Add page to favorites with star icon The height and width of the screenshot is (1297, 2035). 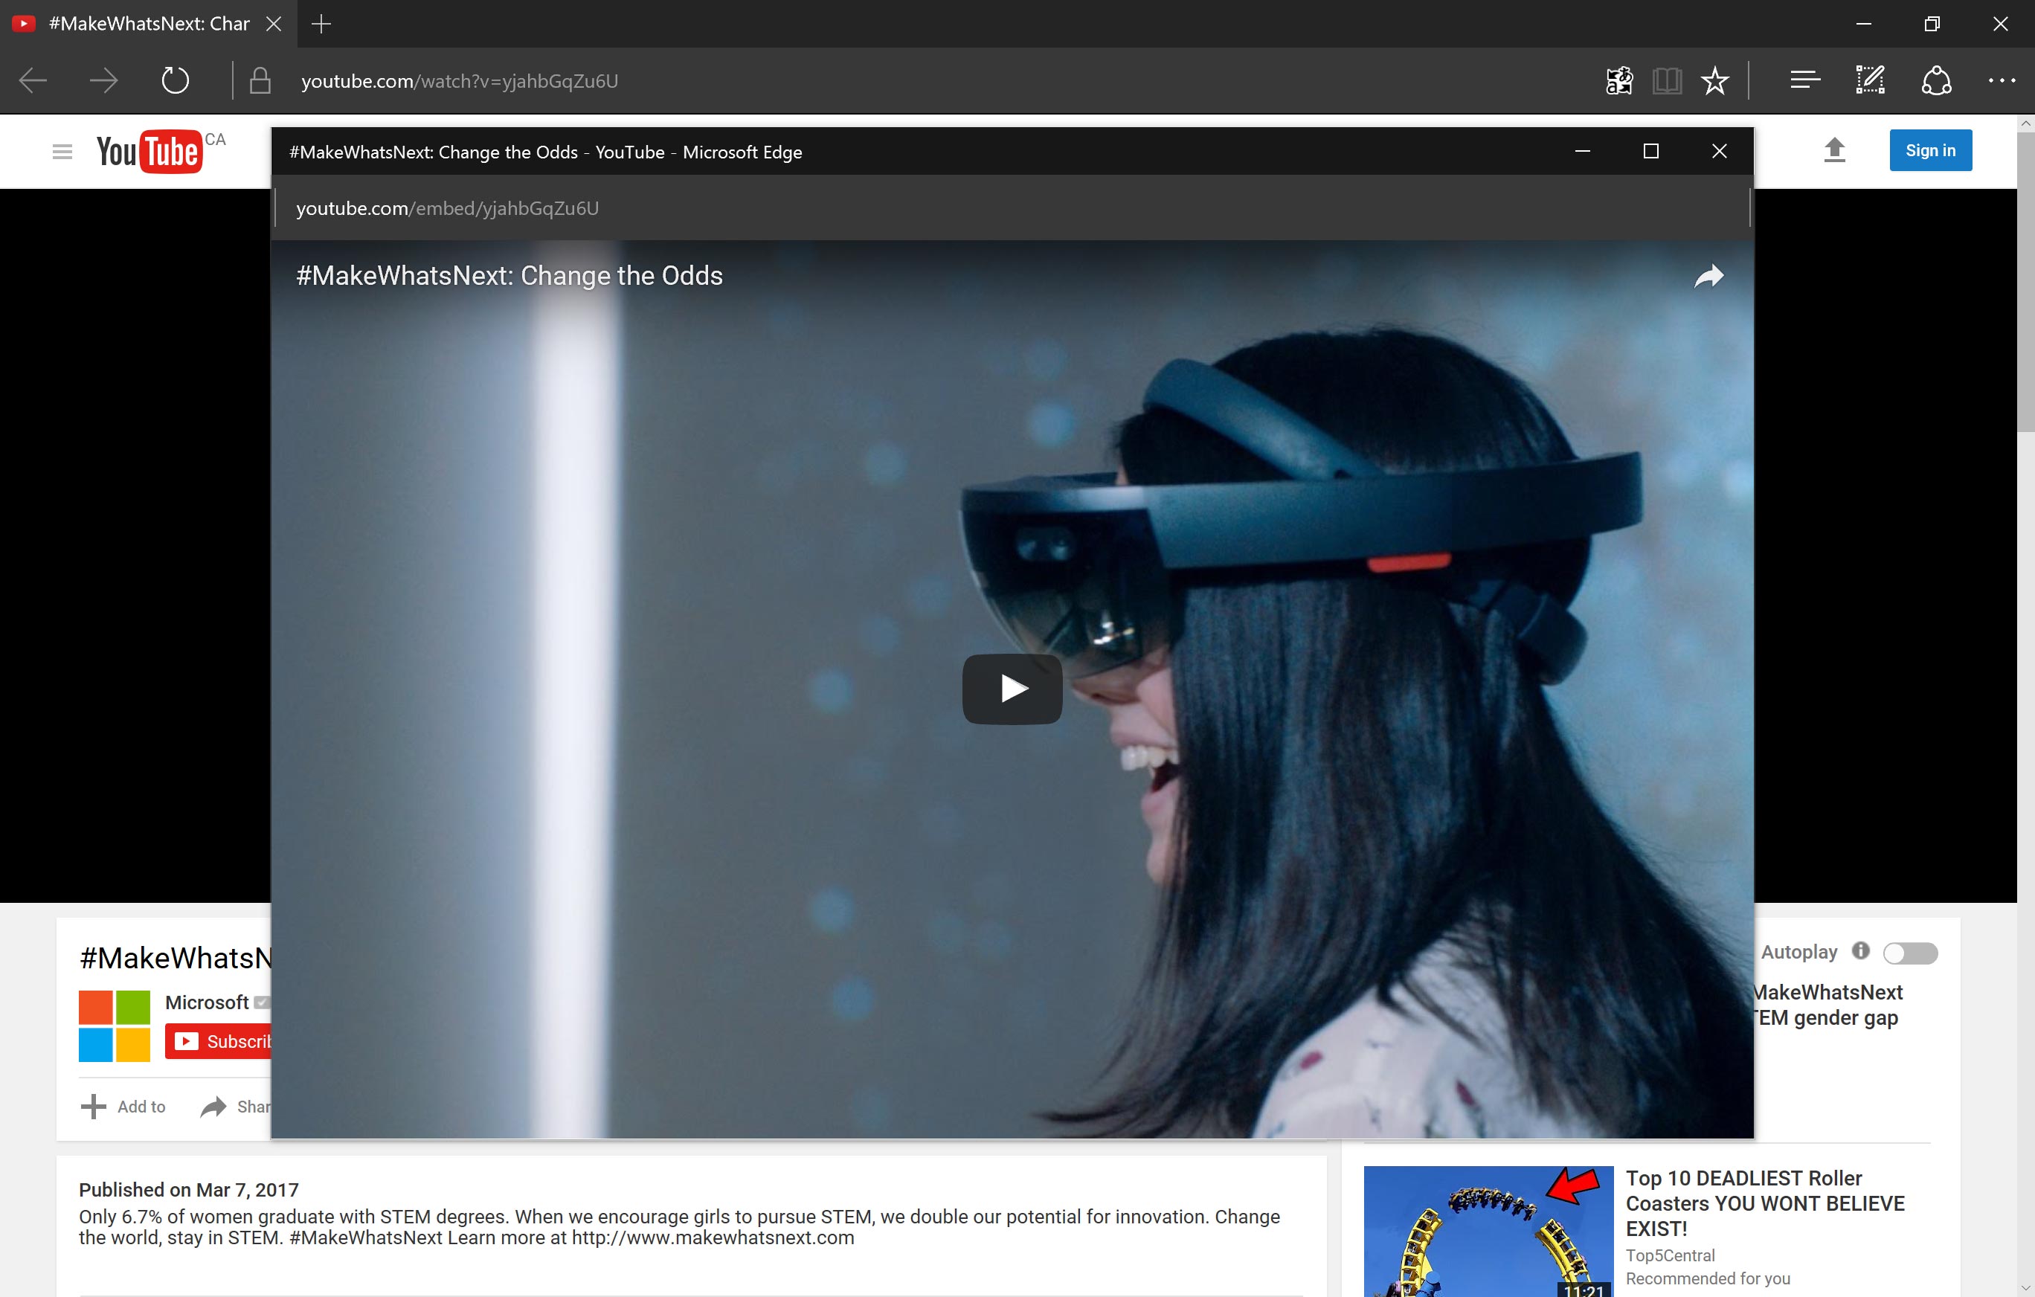pos(1714,81)
